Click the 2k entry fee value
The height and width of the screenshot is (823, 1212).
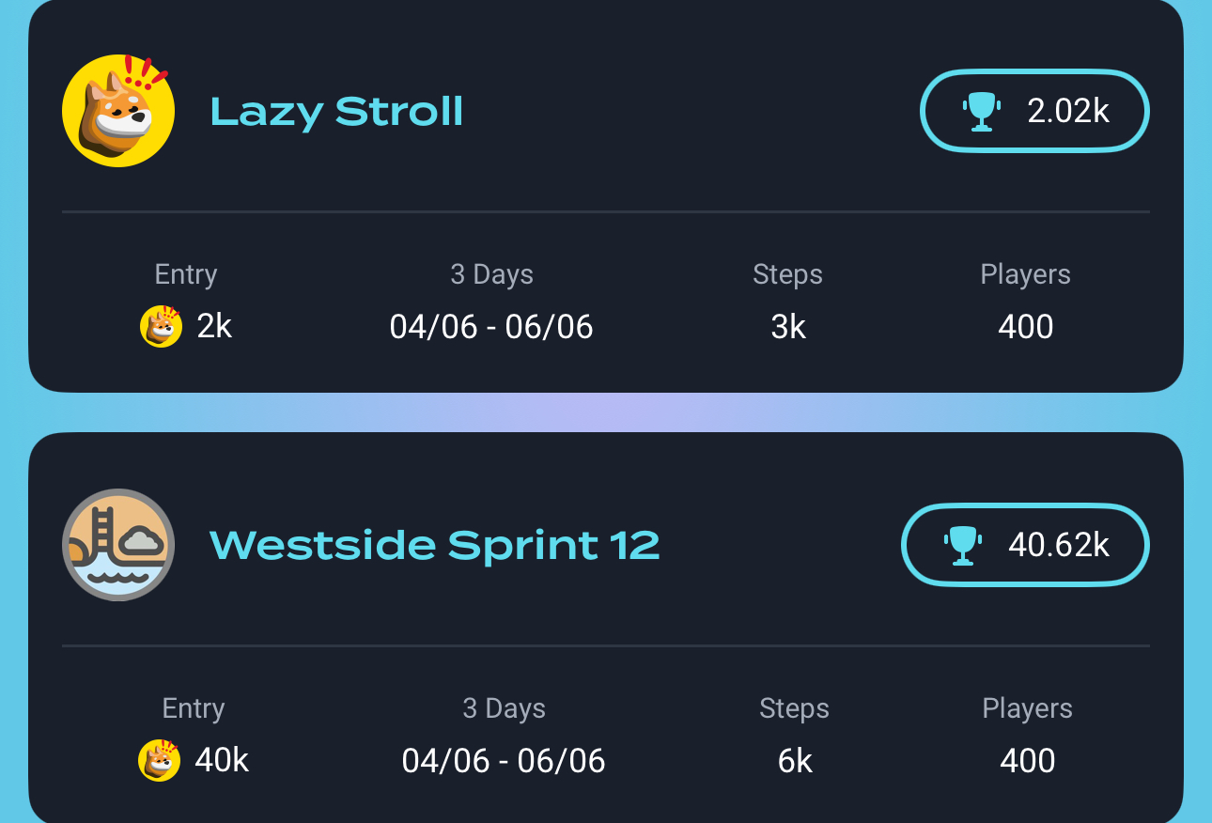point(214,327)
